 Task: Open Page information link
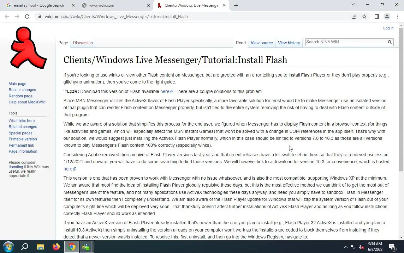coord(23,151)
